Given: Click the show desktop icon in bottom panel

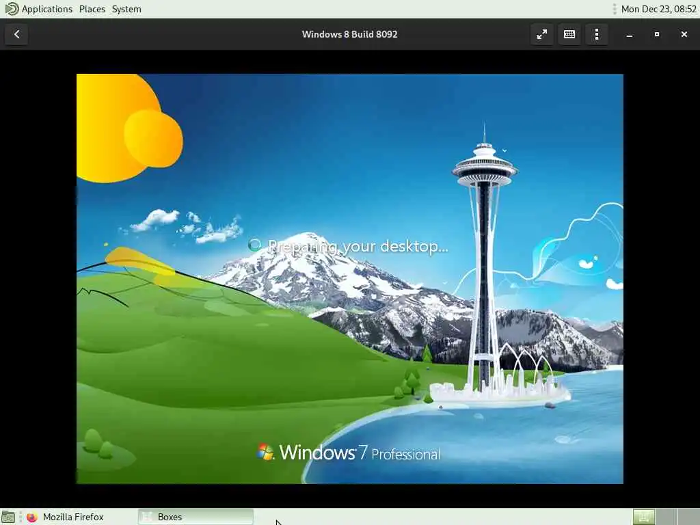Looking at the screenshot, I should (8, 517).
